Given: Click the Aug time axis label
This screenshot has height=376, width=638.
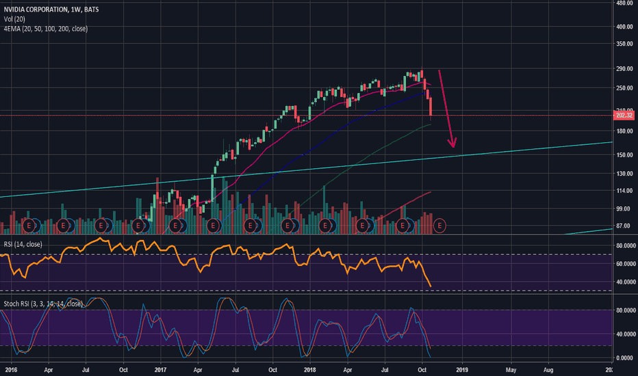Looking at the screenshot, I should pos(548,369).
